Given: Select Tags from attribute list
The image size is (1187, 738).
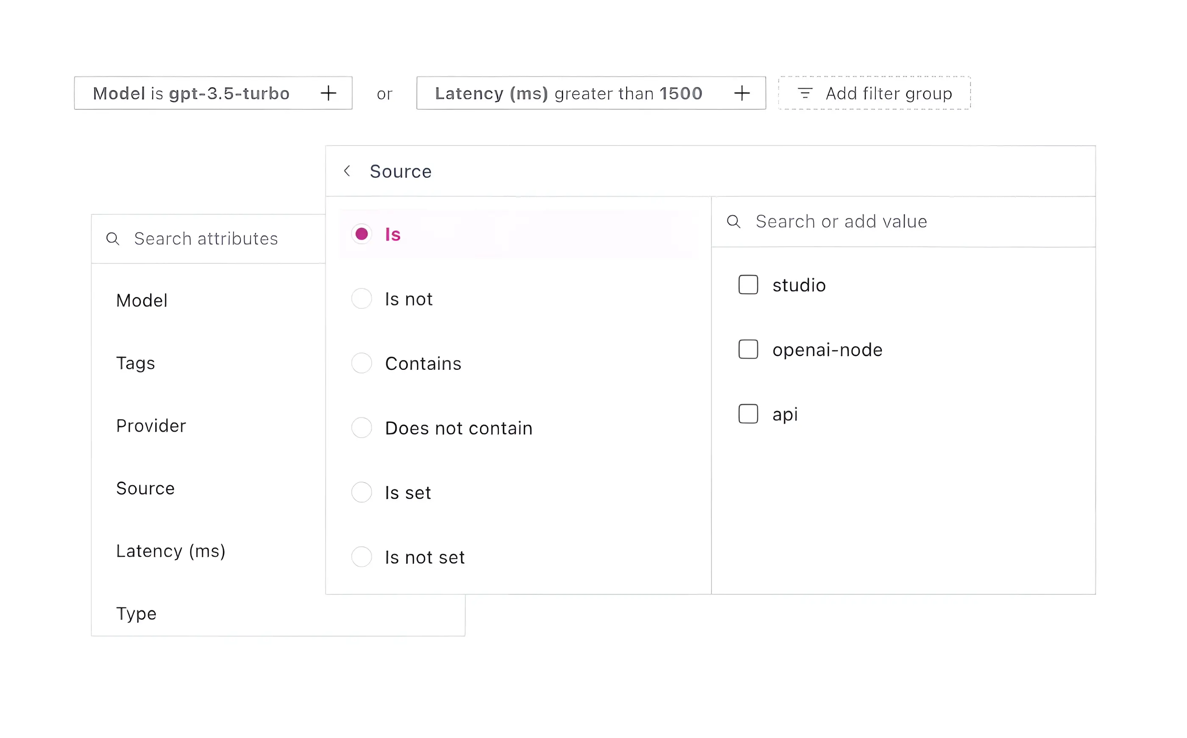Looking at the screenshot, I should (136, 363).
